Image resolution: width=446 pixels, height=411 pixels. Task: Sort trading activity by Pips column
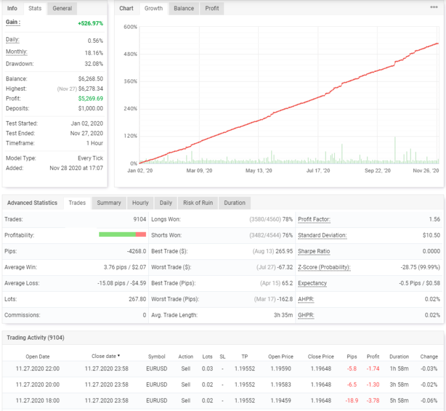click(x=352, y=357)
